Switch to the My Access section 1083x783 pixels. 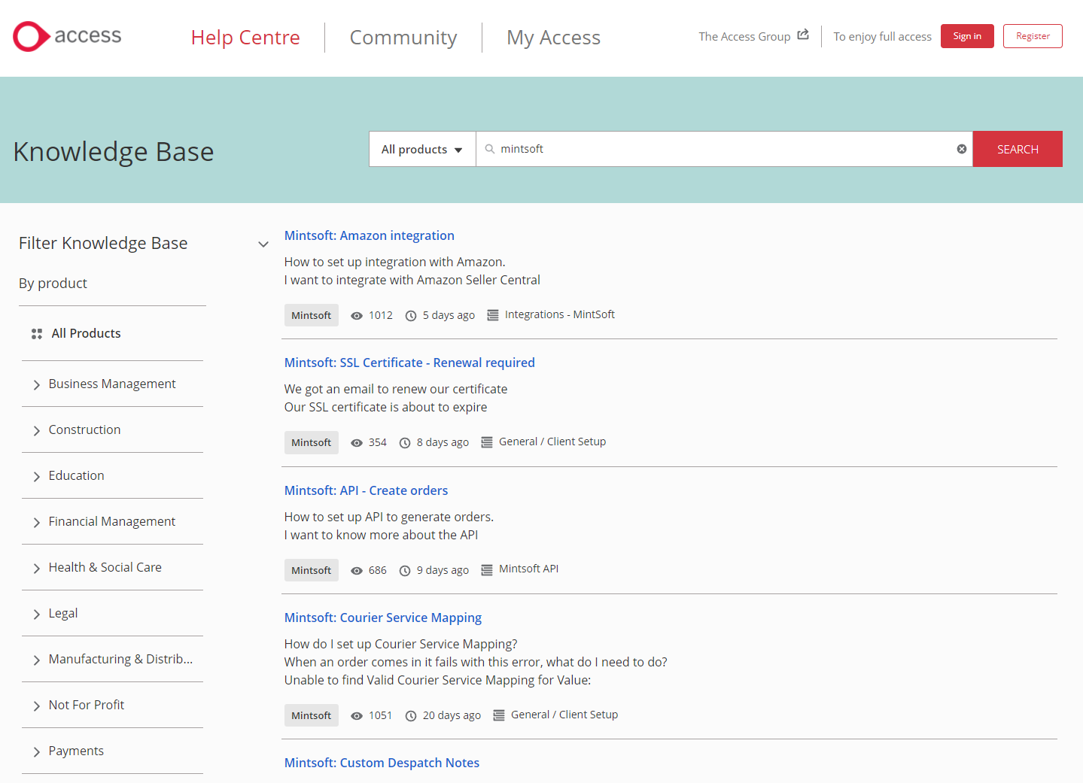(x=553, y=37)
